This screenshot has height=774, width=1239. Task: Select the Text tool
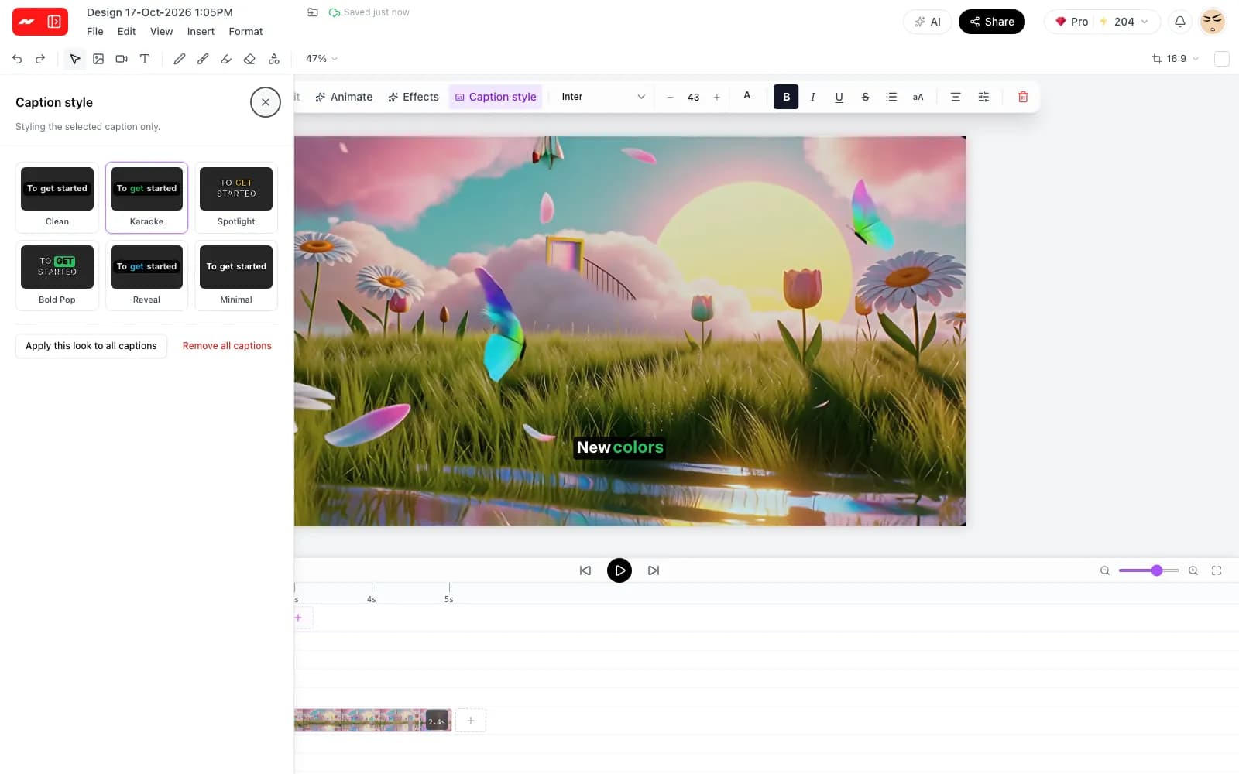[145, 59]
